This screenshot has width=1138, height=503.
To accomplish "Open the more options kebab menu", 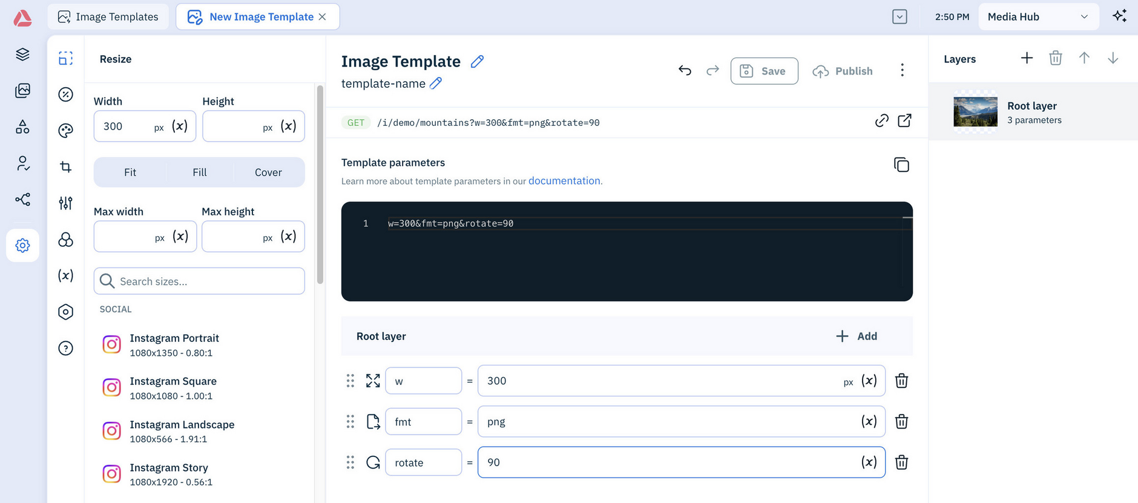I will pos(902,71).
